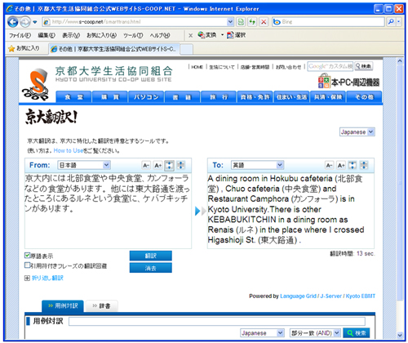
Task: Decrease font size (A-) in To panel
Action: pyautogui.click(x=330, y=165)
